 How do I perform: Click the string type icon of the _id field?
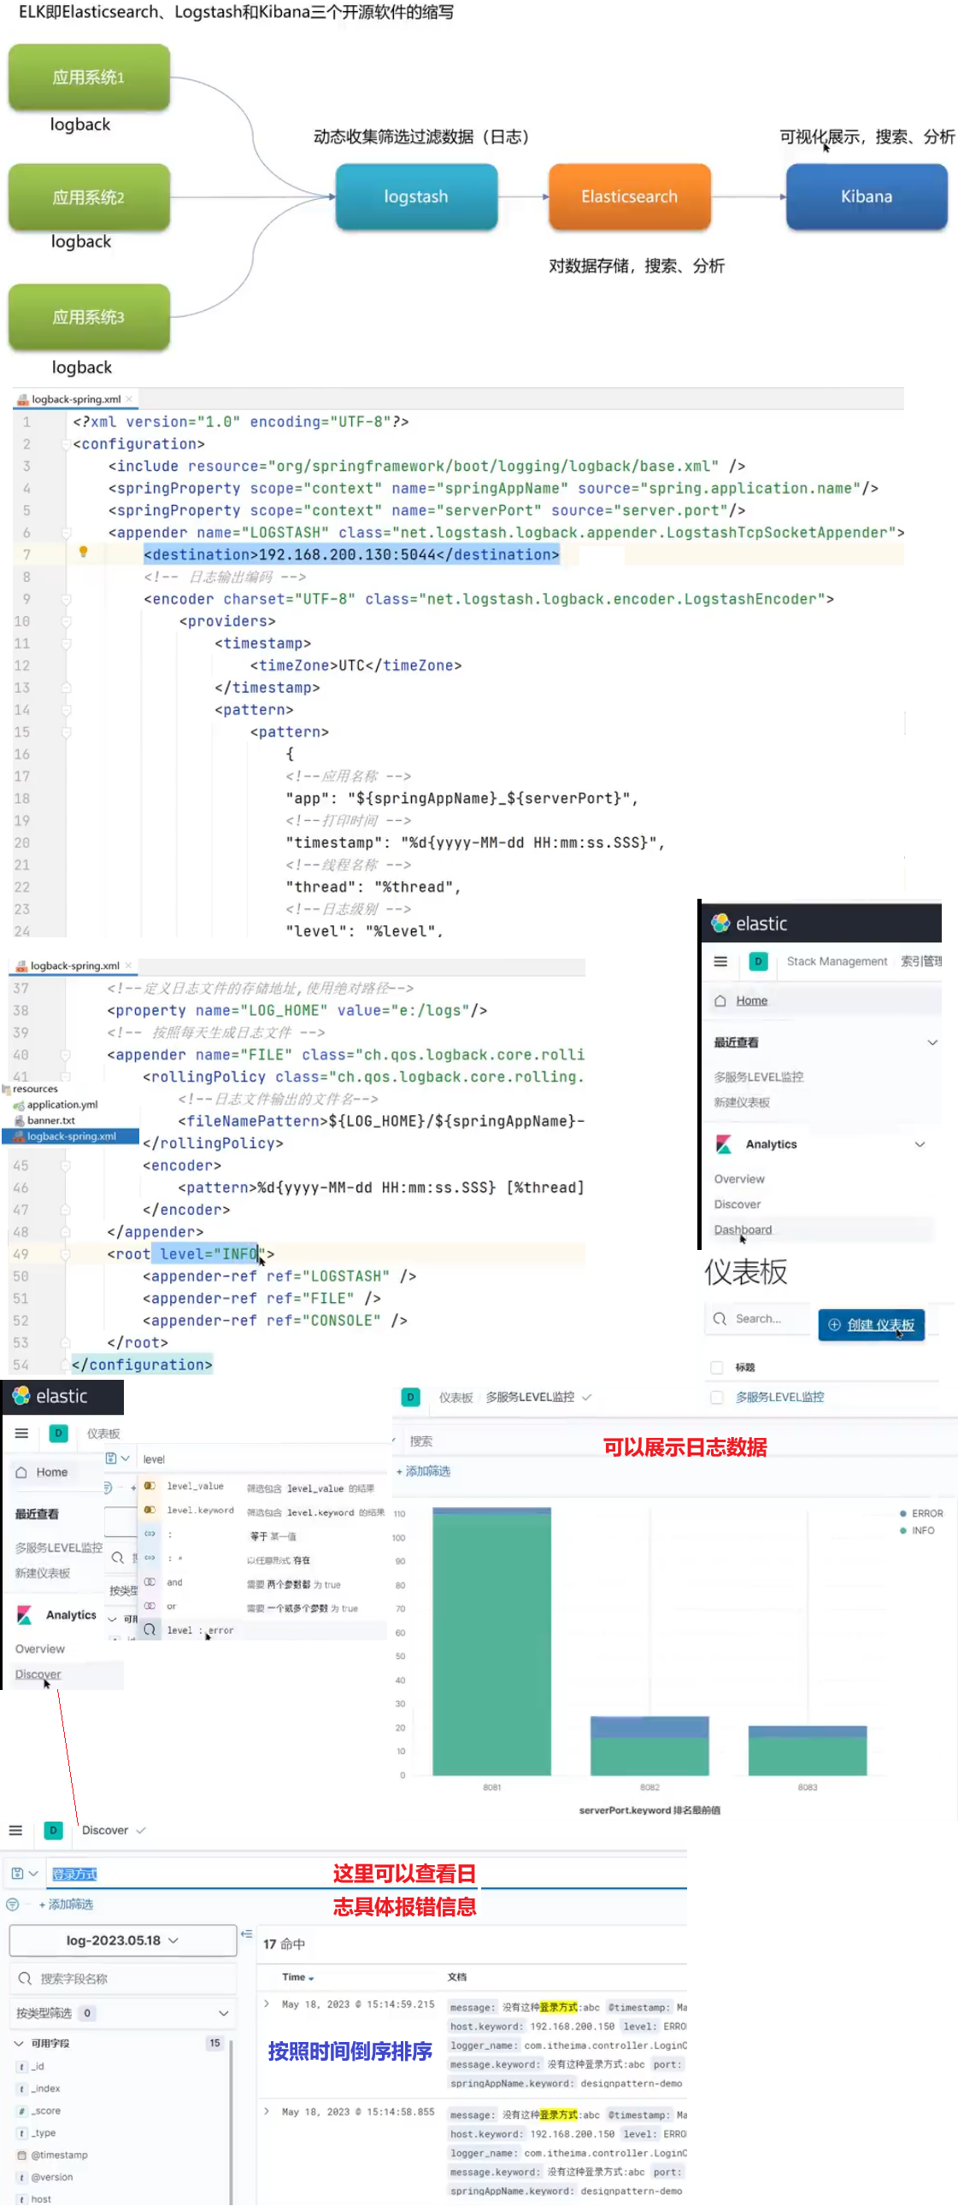pyautogui.click(x=21, y=2066)
